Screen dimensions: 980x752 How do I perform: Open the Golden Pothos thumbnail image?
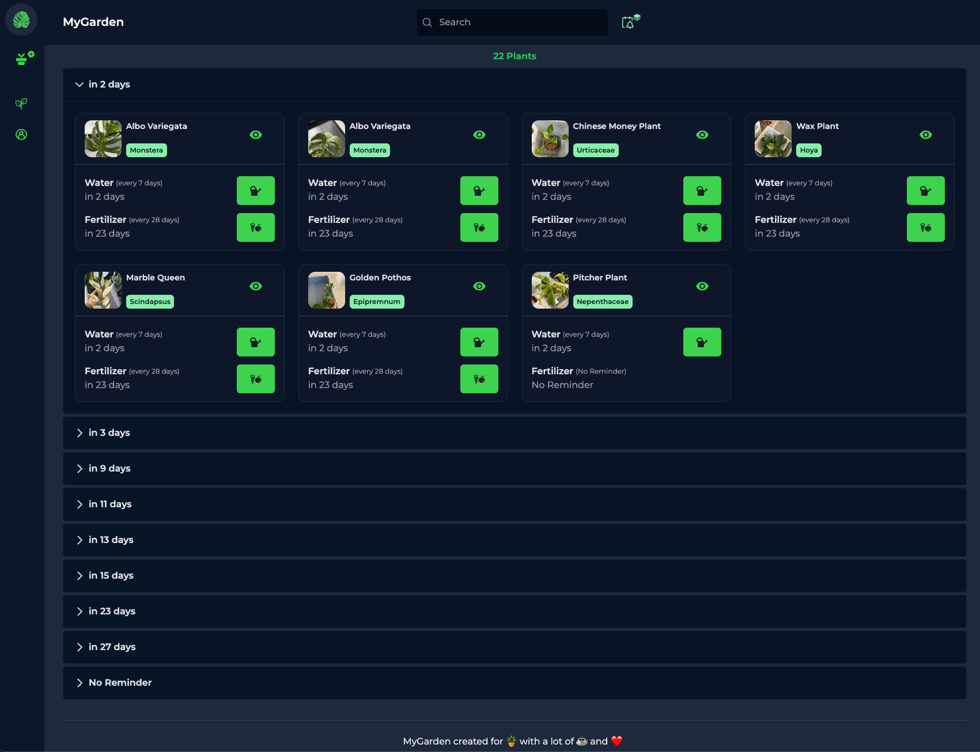(326, 290)
